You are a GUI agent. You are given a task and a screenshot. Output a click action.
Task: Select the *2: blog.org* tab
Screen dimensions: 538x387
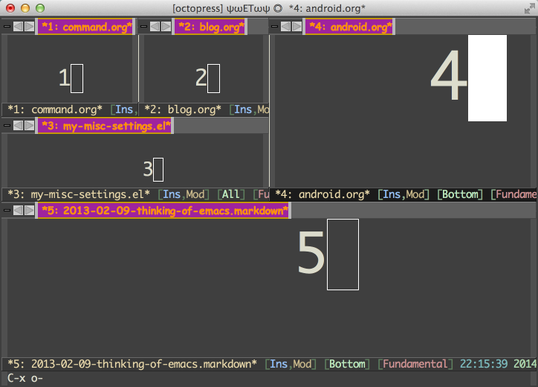(x=211, y=27)
